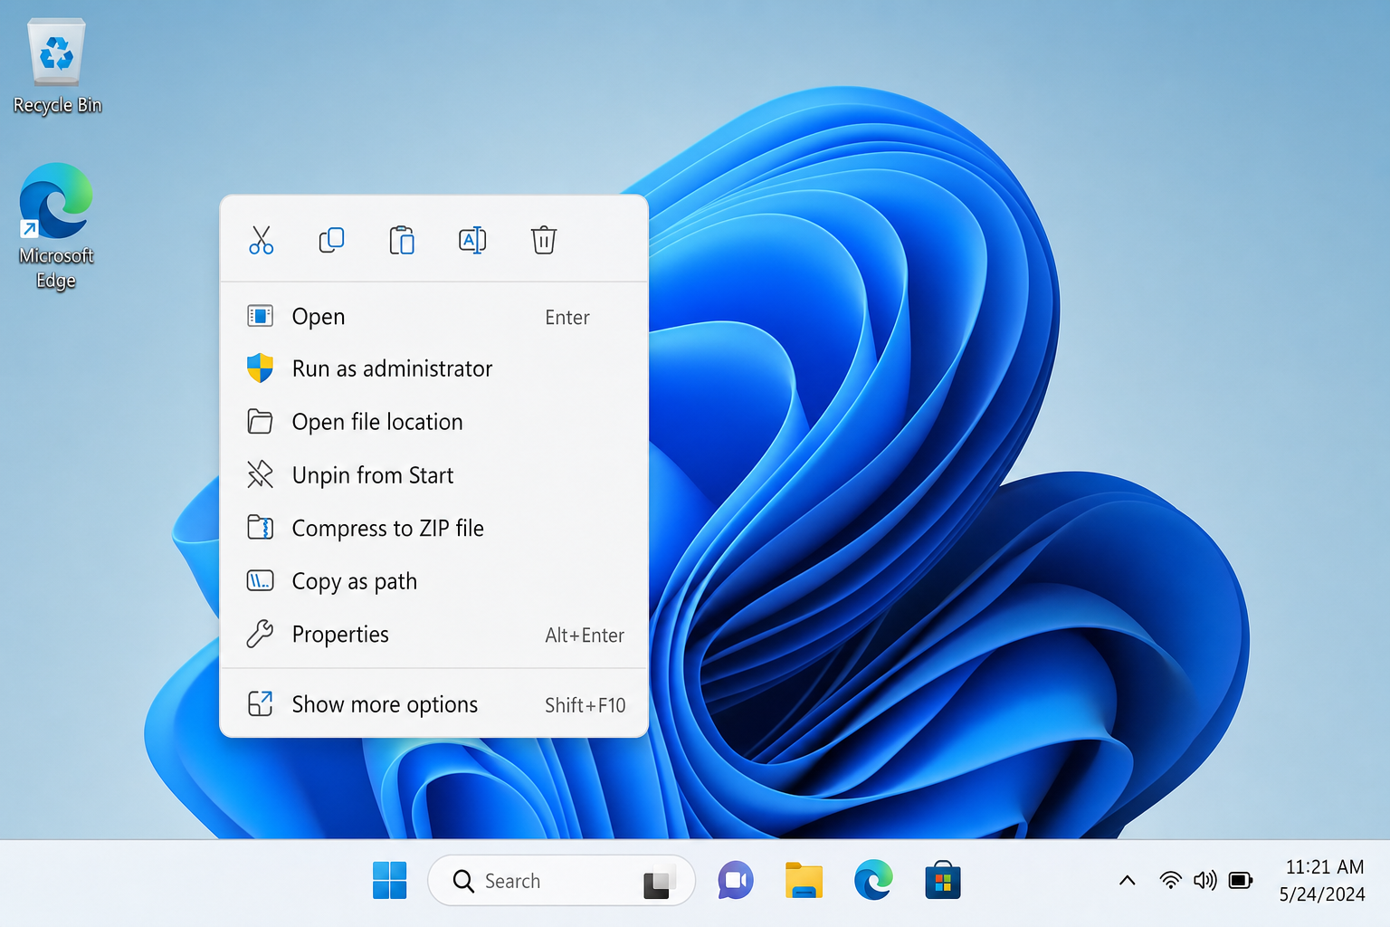1390x927 pixels.
Task: Select the Microsoft Edge desktop shortcut
Action: pyautogui.click(x=56, y=226)
